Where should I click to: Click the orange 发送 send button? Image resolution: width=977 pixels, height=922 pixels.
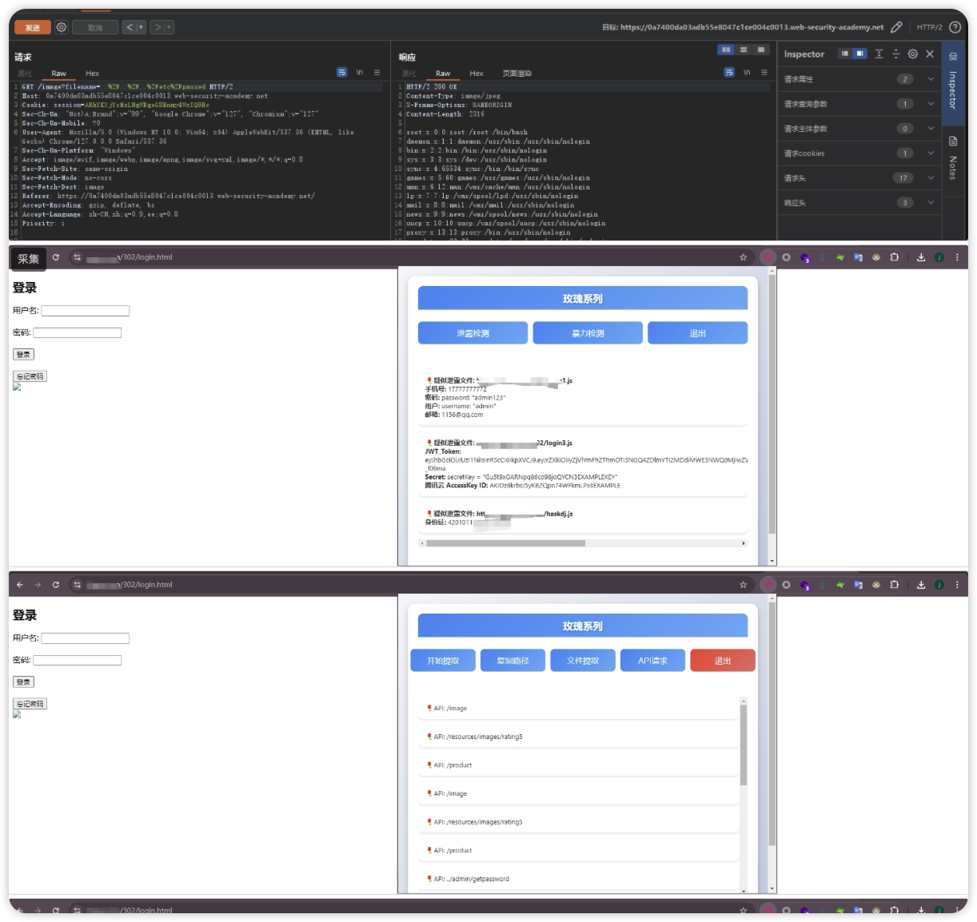point(33,27)
